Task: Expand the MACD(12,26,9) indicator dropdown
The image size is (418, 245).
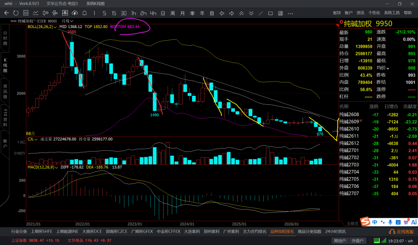Action: [x=43, y=167]
